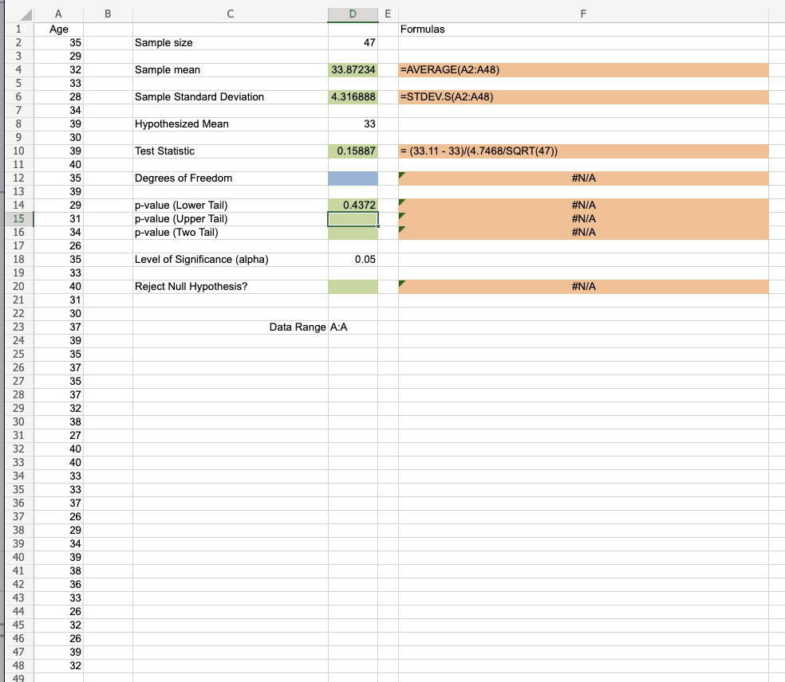Click Degrees of Freedom label
Image resolution: width=785 pixels, height=682 pixels.
click(x=231, y=178)
